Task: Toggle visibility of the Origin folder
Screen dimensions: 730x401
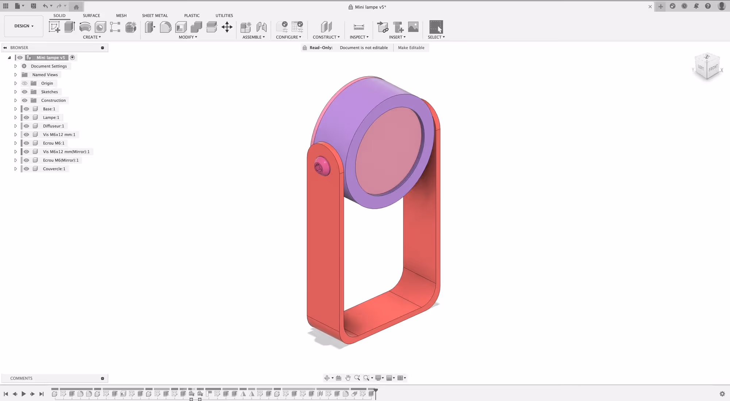Action: (x=24, y=83)
